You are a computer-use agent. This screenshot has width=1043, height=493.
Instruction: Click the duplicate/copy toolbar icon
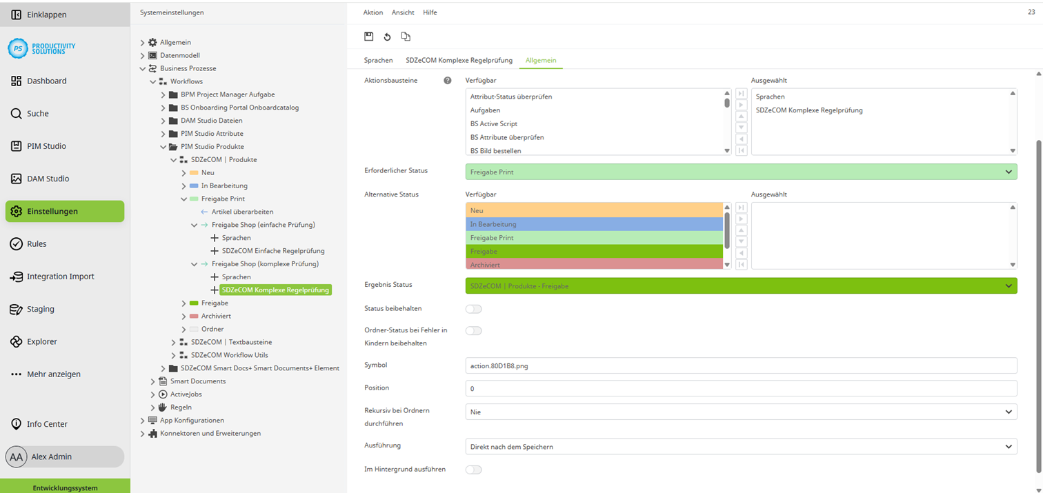tap(406, 36)
